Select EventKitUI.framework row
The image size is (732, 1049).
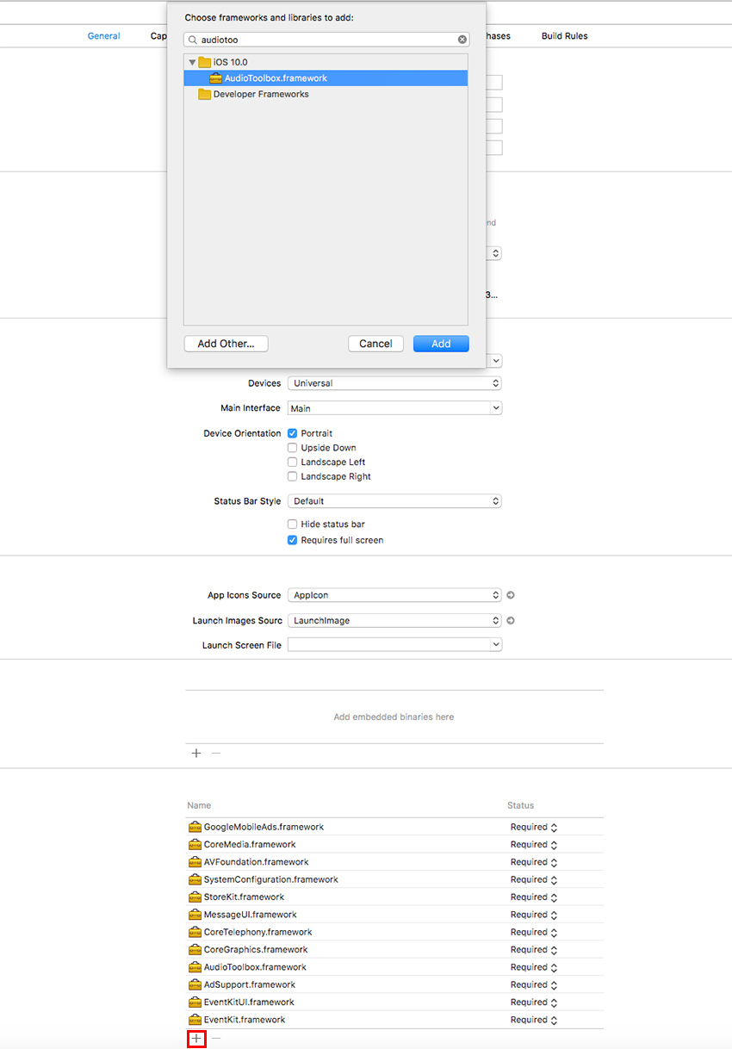394,1002
